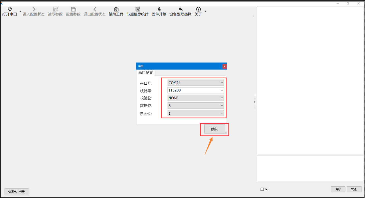Click 读取参数 read parameters icon
This screenshot has width=365, height=198.
coord(55,9)
